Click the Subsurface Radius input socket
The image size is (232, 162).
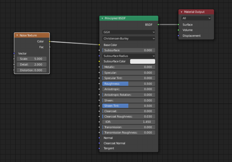pyautogui.click(x=99, y=56)
